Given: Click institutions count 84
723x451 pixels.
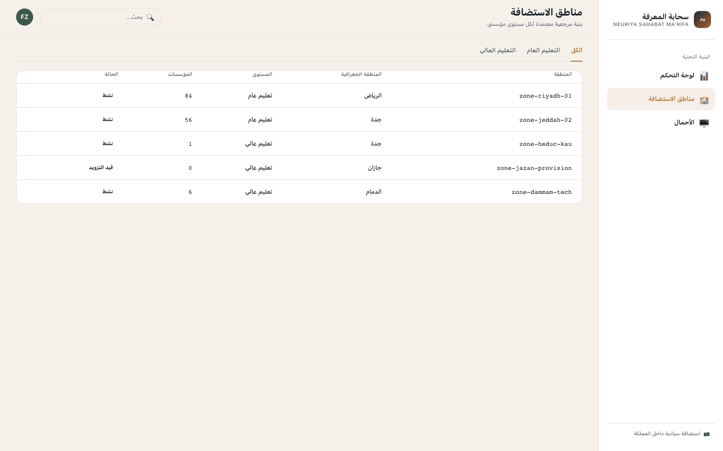Looking at the screenshot, I should (x=188, y=96).
